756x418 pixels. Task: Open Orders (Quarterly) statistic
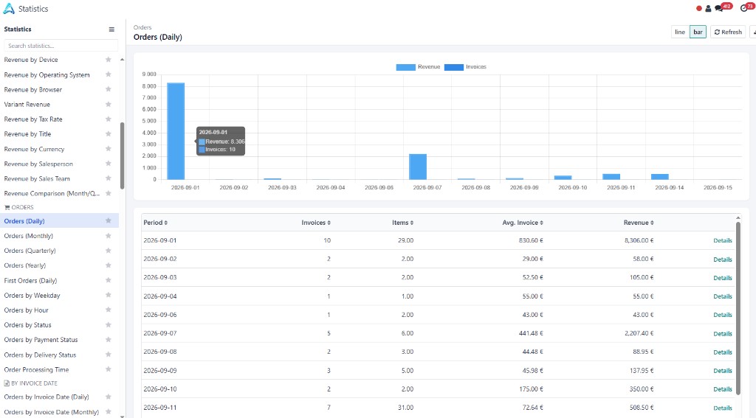pyautogui.click(x=30, y=251)
